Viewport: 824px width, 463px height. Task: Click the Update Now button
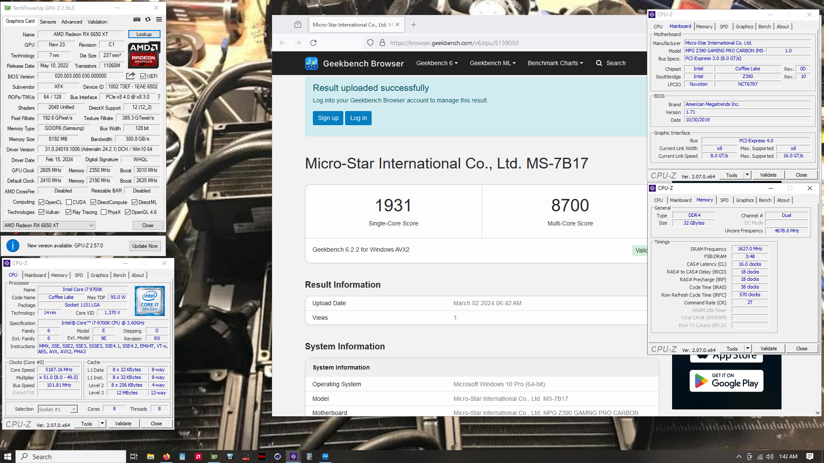click(145, 246)
